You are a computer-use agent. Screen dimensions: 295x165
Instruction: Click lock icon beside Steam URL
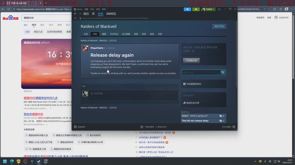[80, 18]
